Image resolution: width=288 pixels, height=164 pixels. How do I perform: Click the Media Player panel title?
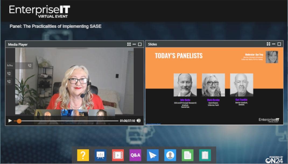(x=18, y=44)
